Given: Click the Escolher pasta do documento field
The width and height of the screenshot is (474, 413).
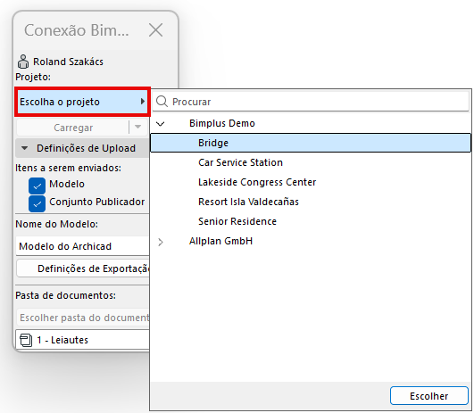Looking at the screenshot, I should click(83, 318).
